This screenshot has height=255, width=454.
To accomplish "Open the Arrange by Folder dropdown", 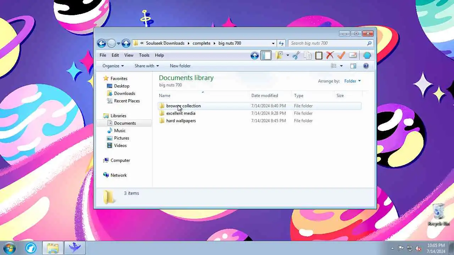I will point(352,81).
